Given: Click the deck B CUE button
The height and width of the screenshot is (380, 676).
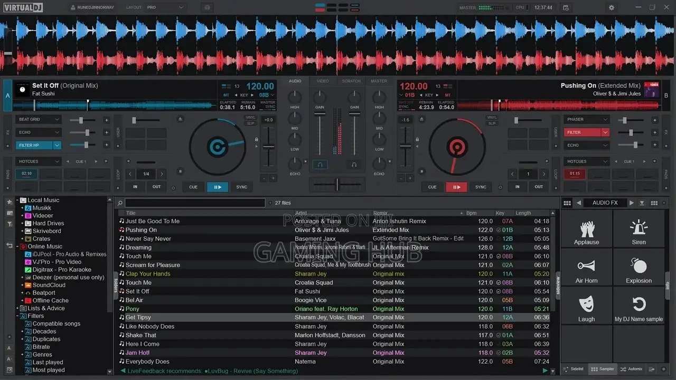Looking at the screenshot, I should tap(432, 187).
